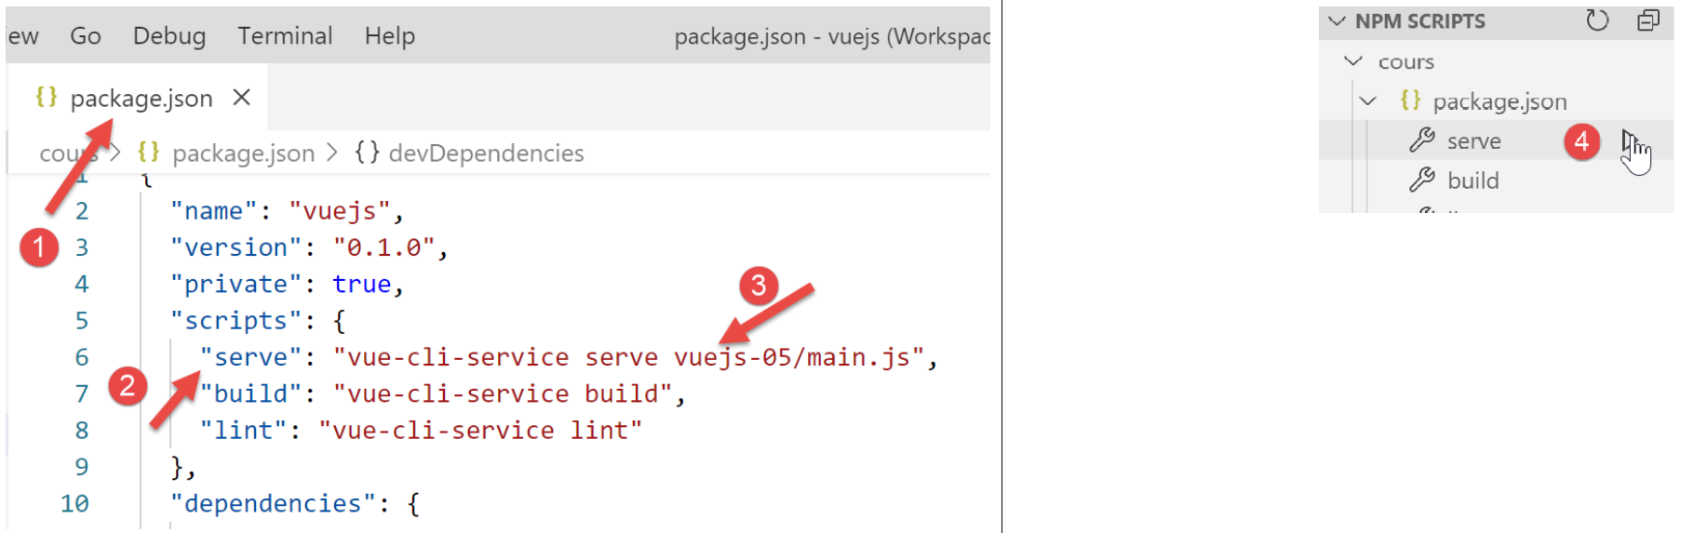
Task: Open the Terminal menu
Action: click(284, 35)
